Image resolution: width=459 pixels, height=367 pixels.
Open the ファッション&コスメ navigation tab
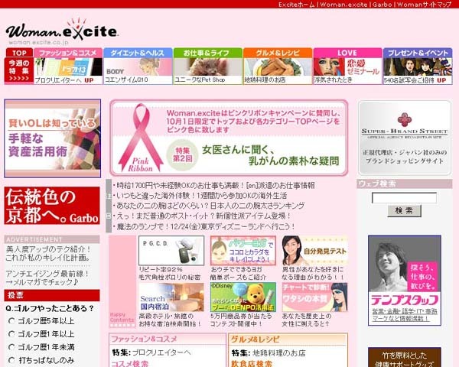click(68, 53)
